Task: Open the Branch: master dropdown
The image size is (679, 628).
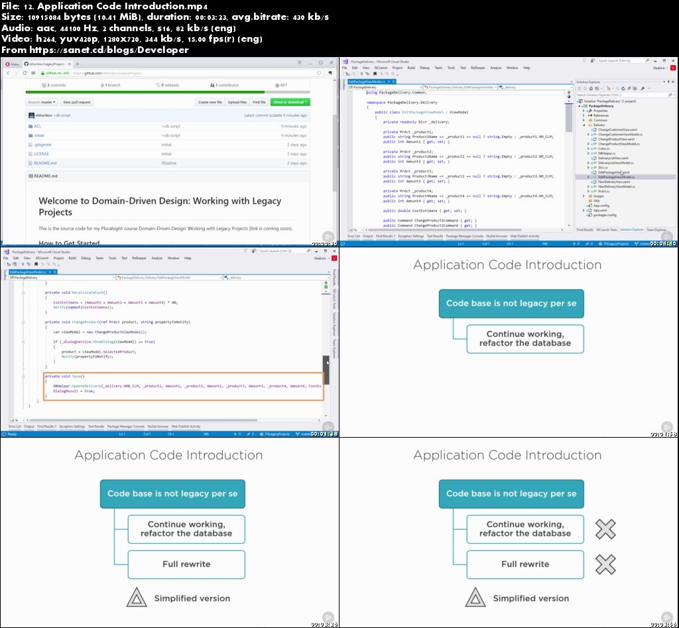Action: 42,102
